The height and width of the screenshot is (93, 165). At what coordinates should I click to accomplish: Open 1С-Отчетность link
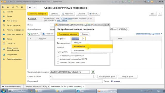(x=66, y=18)
